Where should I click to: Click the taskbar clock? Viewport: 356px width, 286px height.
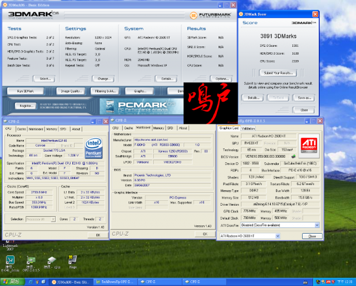[345, 282]
